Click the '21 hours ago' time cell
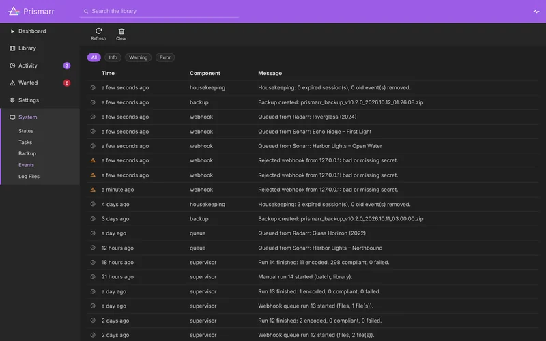 (117, 277)
